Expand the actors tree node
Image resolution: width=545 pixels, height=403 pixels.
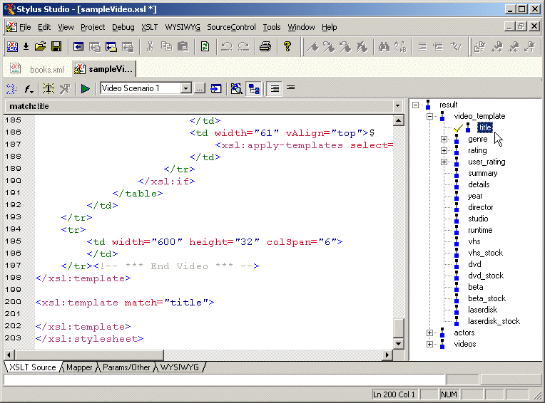(x=429, y=333)
